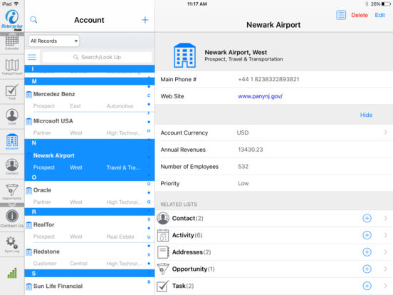Open Addresses (2) related list
This screenshot has height=295, width=393.
click(274, 252)
